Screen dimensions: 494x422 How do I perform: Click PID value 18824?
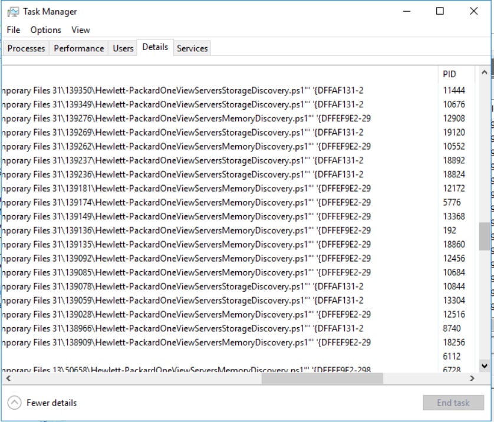click(454, 174)
